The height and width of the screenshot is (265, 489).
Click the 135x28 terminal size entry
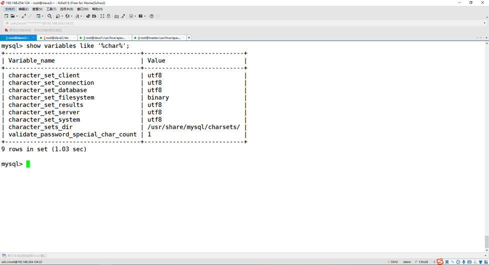tap(421, 262)
